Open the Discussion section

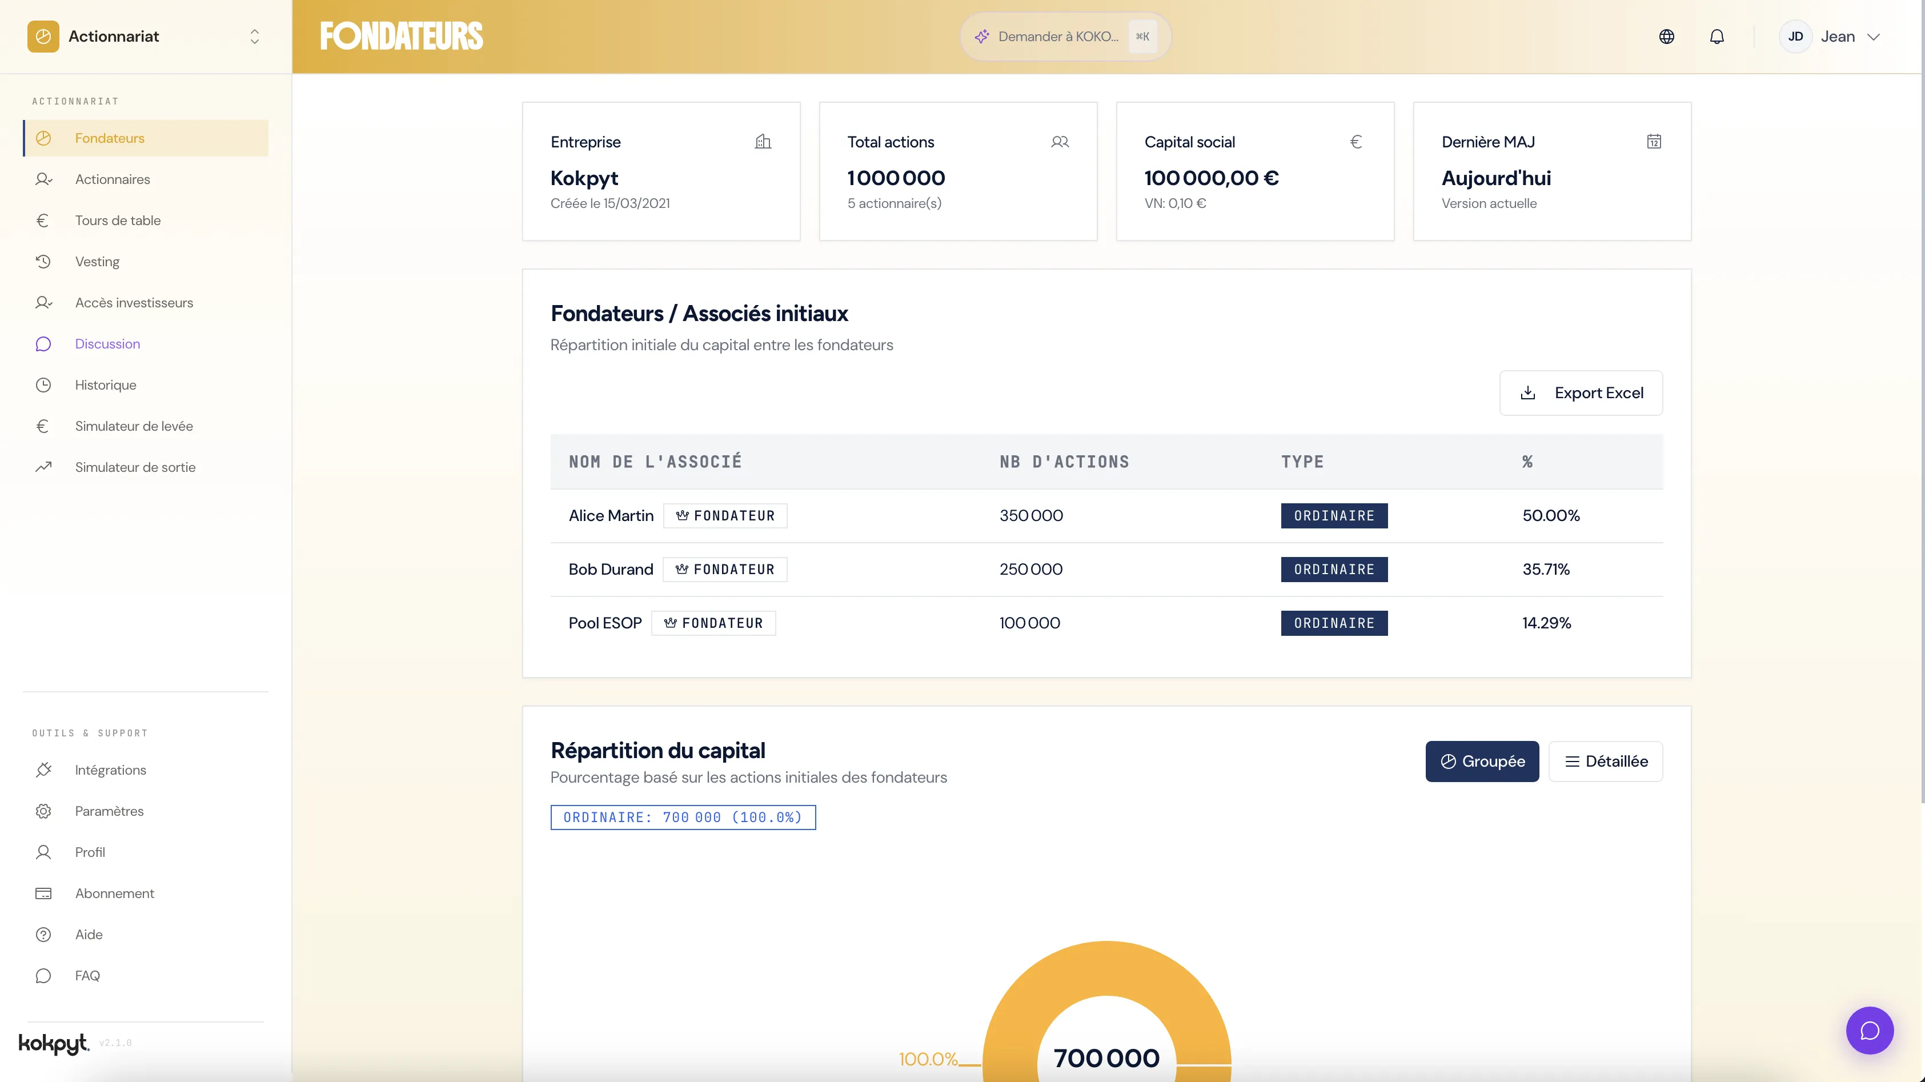[x=146, y=344]
